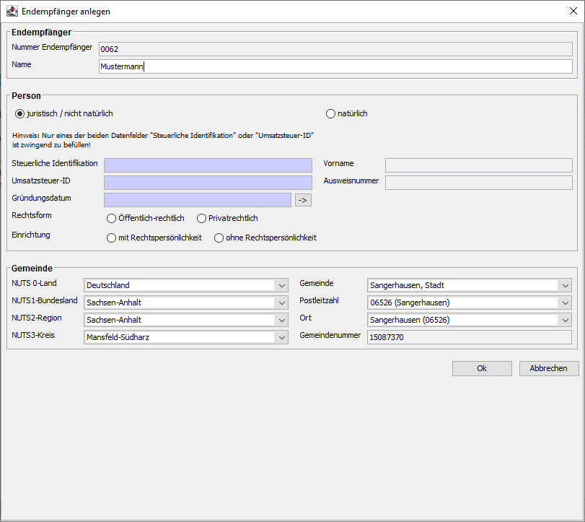Image resolution: width=585 pixels, height=522 pixels.
Task: Click the application icon in the title bar
Action: (12, 12)
